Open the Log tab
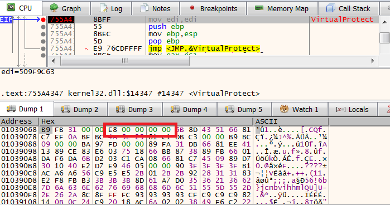 click(111, 8)
